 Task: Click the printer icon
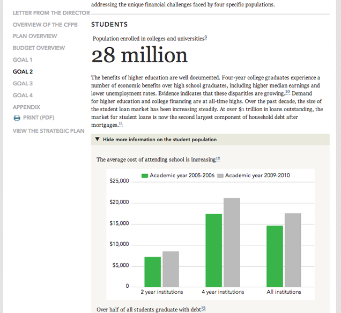click(x=17, y=118)
